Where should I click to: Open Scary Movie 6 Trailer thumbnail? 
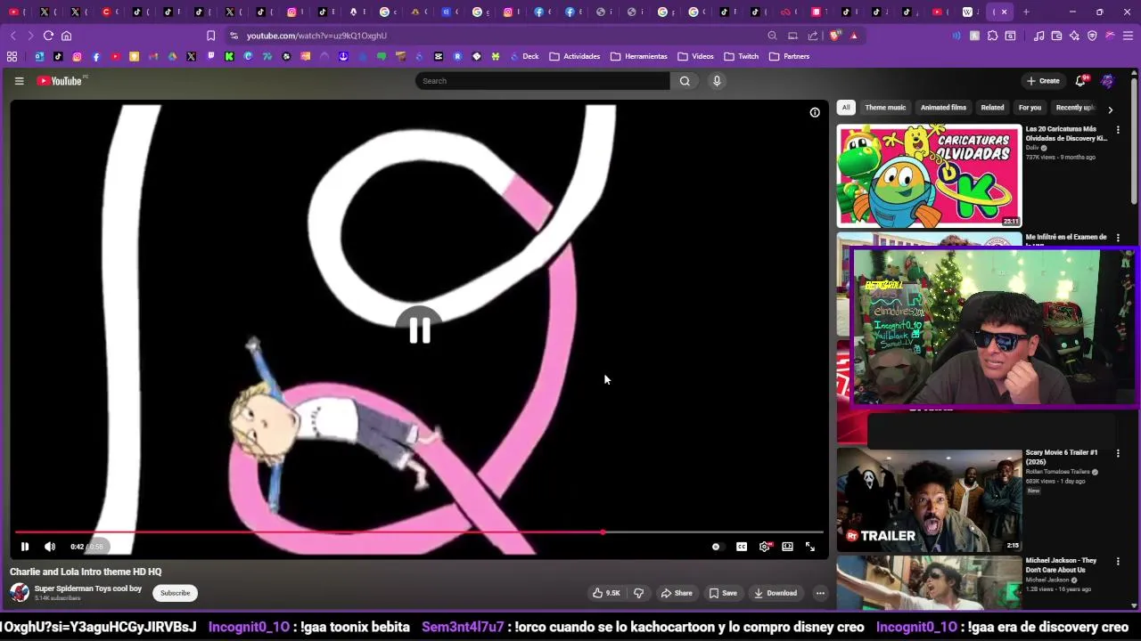929,500
